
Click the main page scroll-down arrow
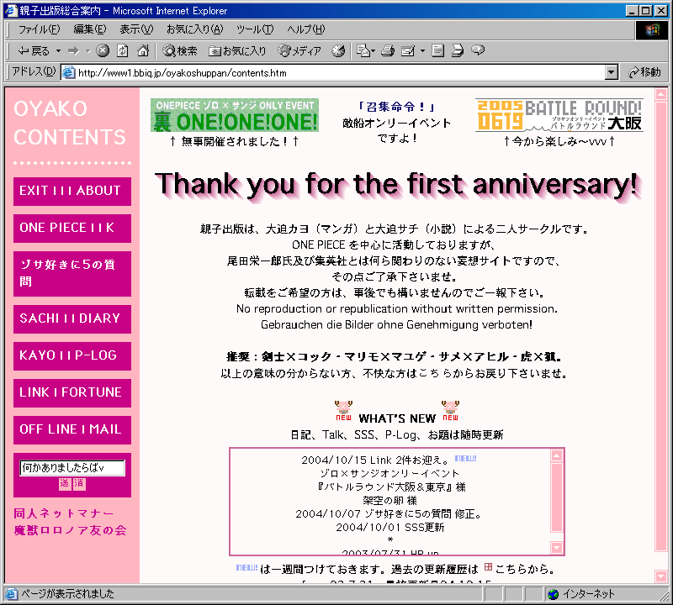click(x=661, y=576)
